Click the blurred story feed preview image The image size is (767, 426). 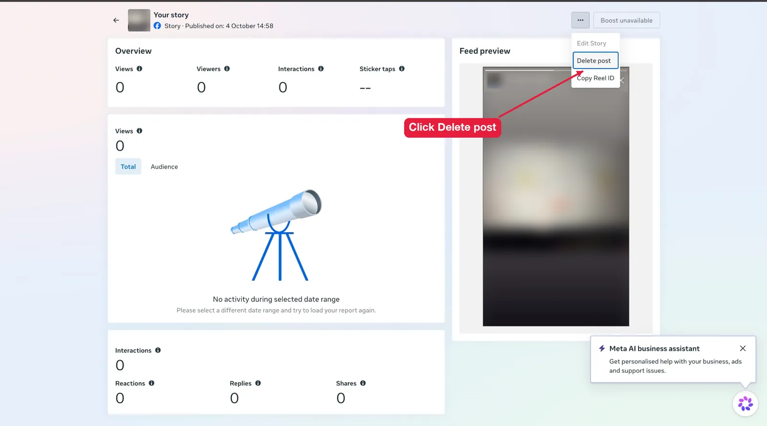tap(556, 196)
